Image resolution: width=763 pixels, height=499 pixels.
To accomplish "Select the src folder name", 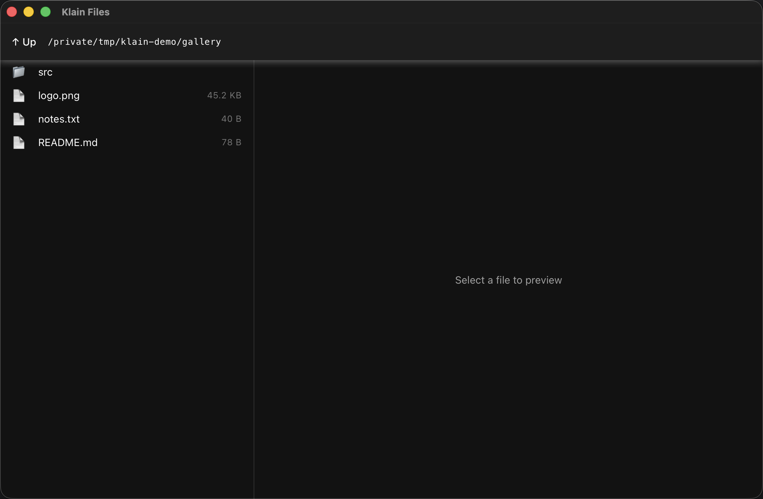I will (45, 72).
